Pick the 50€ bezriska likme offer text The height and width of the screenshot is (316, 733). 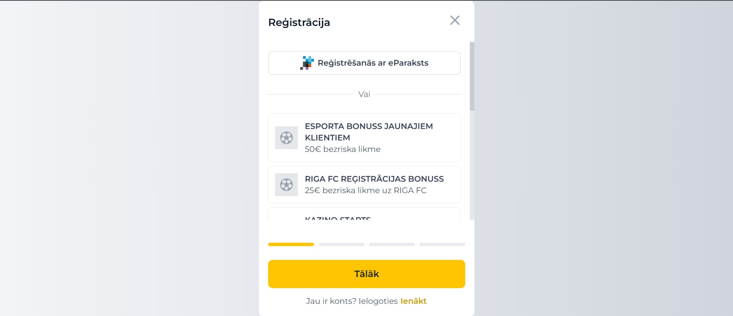tap(343, 149)
